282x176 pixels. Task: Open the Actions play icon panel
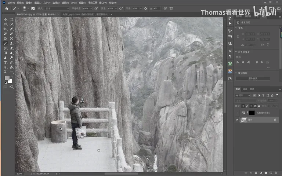click(230, 23)
